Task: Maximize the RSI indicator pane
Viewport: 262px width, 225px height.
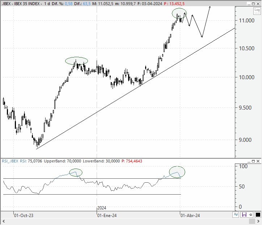Action: pyautogui.click(x=253, y=161)
